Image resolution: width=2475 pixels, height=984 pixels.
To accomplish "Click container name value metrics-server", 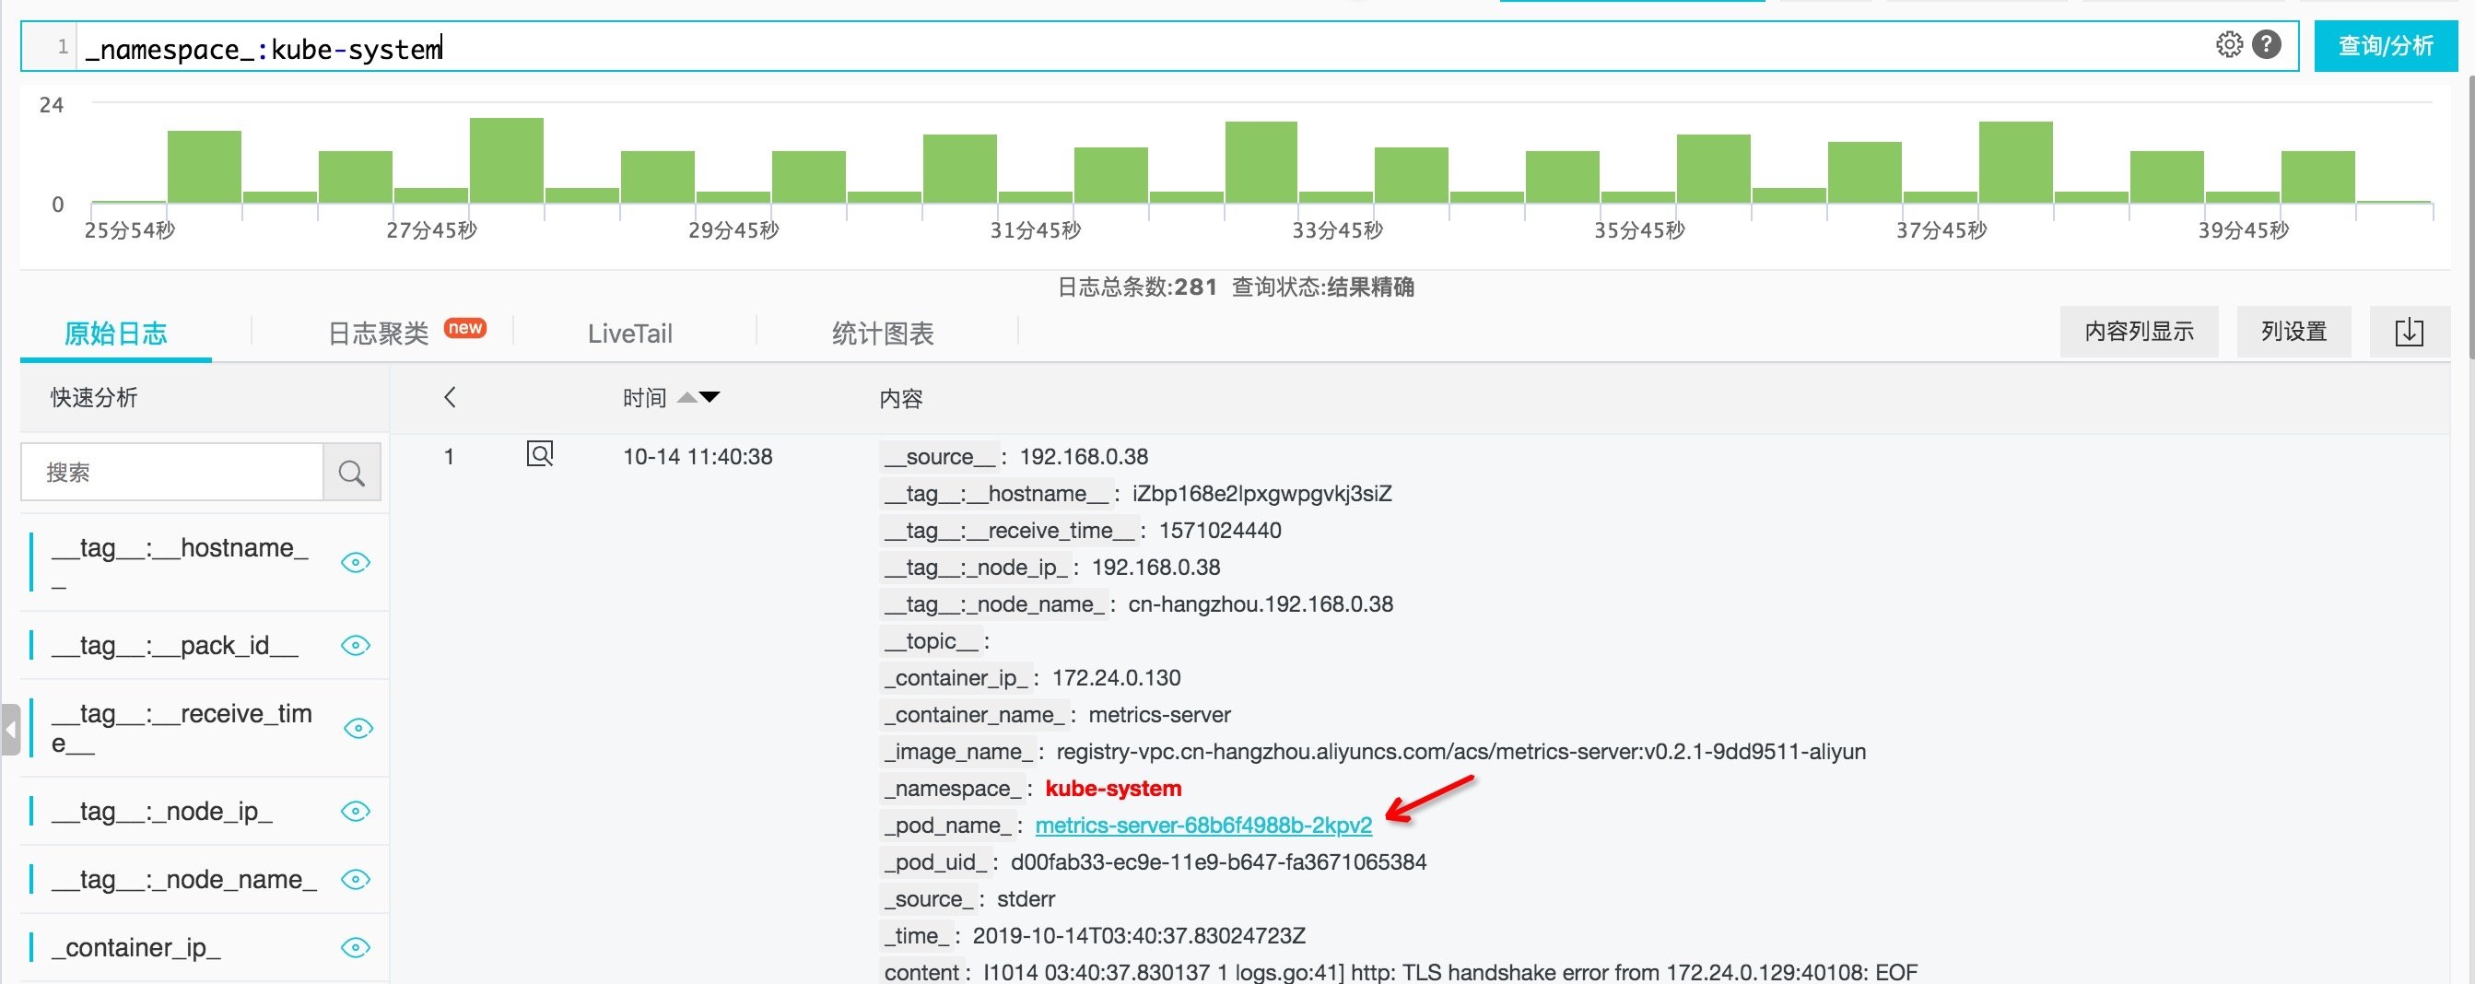I will [1160, 715].
